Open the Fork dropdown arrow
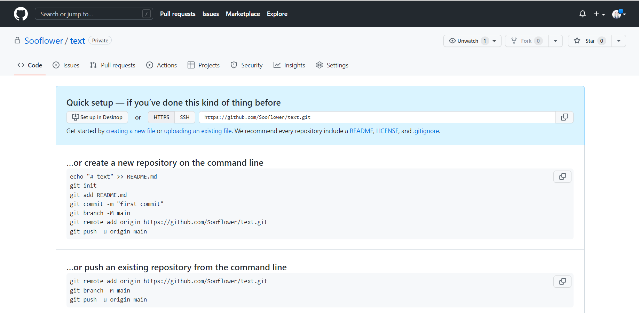Image resolution: width=639 pixels, height=313 pixels. 555,41
